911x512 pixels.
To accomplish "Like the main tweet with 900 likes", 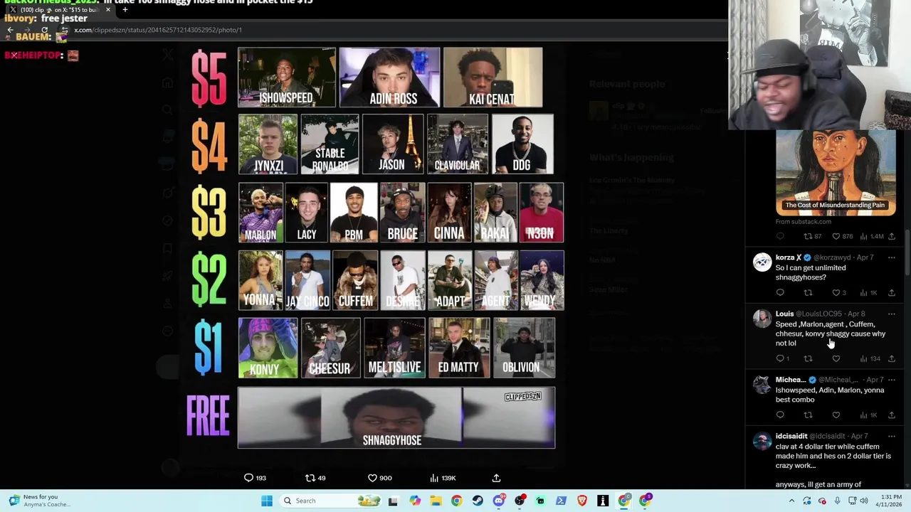I will point(379,478).
